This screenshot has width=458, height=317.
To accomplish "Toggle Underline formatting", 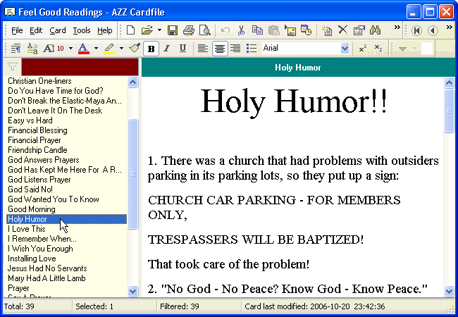I will coord(183,49).
